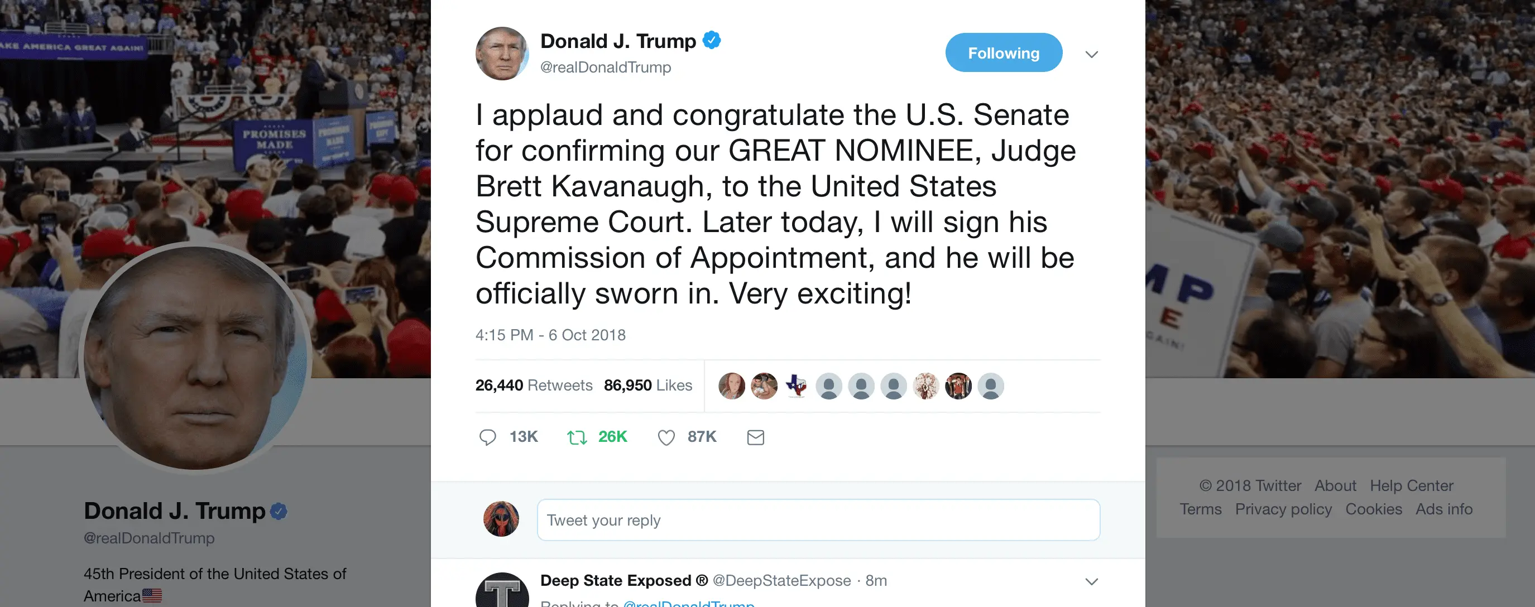Image resolution: width=1535 pixels, height=607 pixels.
Task: Click the Tweet your reply field
Action: click(x=818, y=520)
